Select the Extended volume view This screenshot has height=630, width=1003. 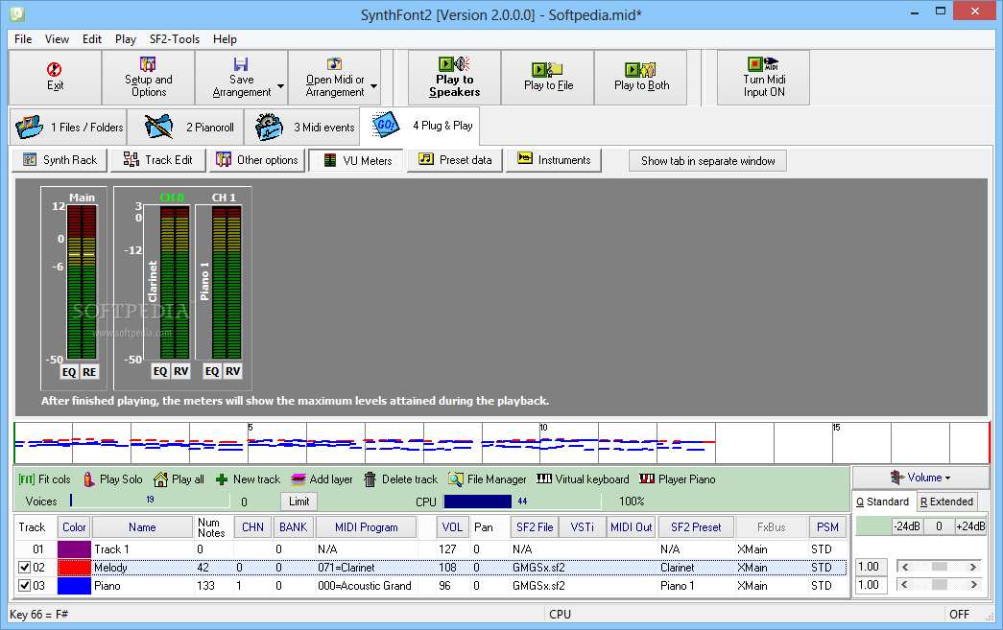pos(946,502)
